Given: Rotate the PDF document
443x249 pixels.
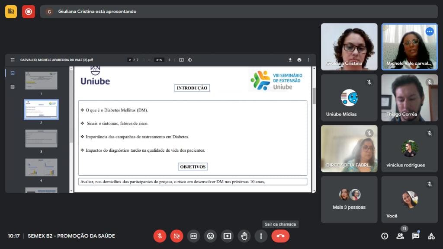Looking at the screenshot, I should [189, 60].
